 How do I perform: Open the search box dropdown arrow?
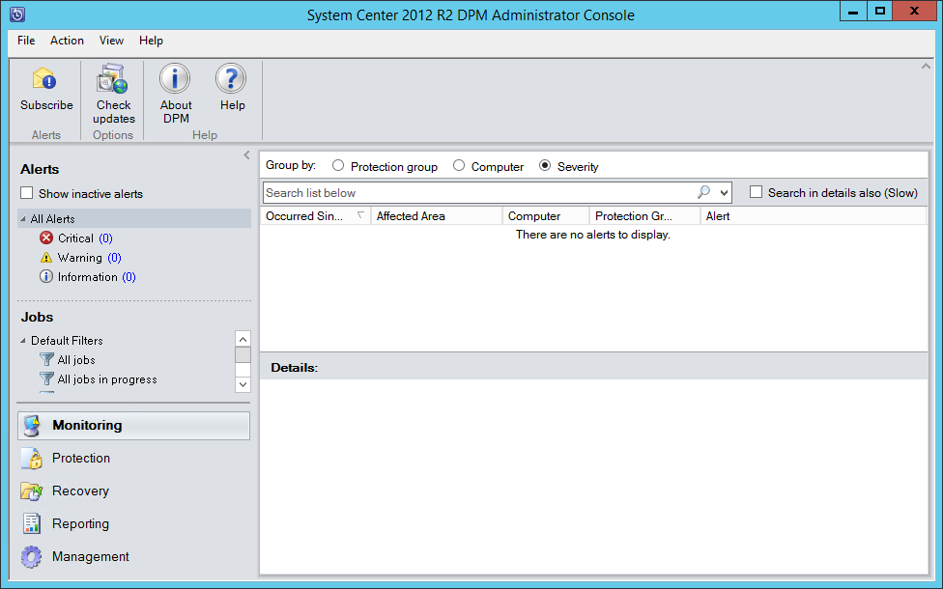pyautogui.click(x=724, y=193)
